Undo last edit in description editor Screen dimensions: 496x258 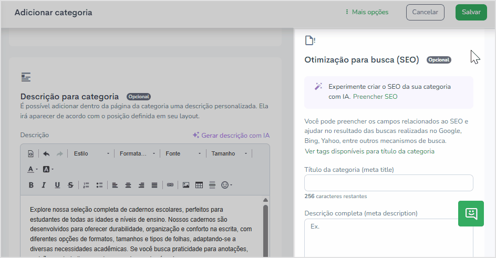pyautogui.click(x=46, y=153)
